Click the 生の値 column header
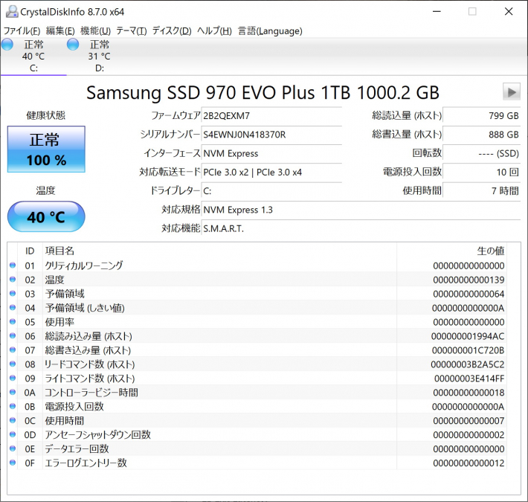 [x=490, y=251]
